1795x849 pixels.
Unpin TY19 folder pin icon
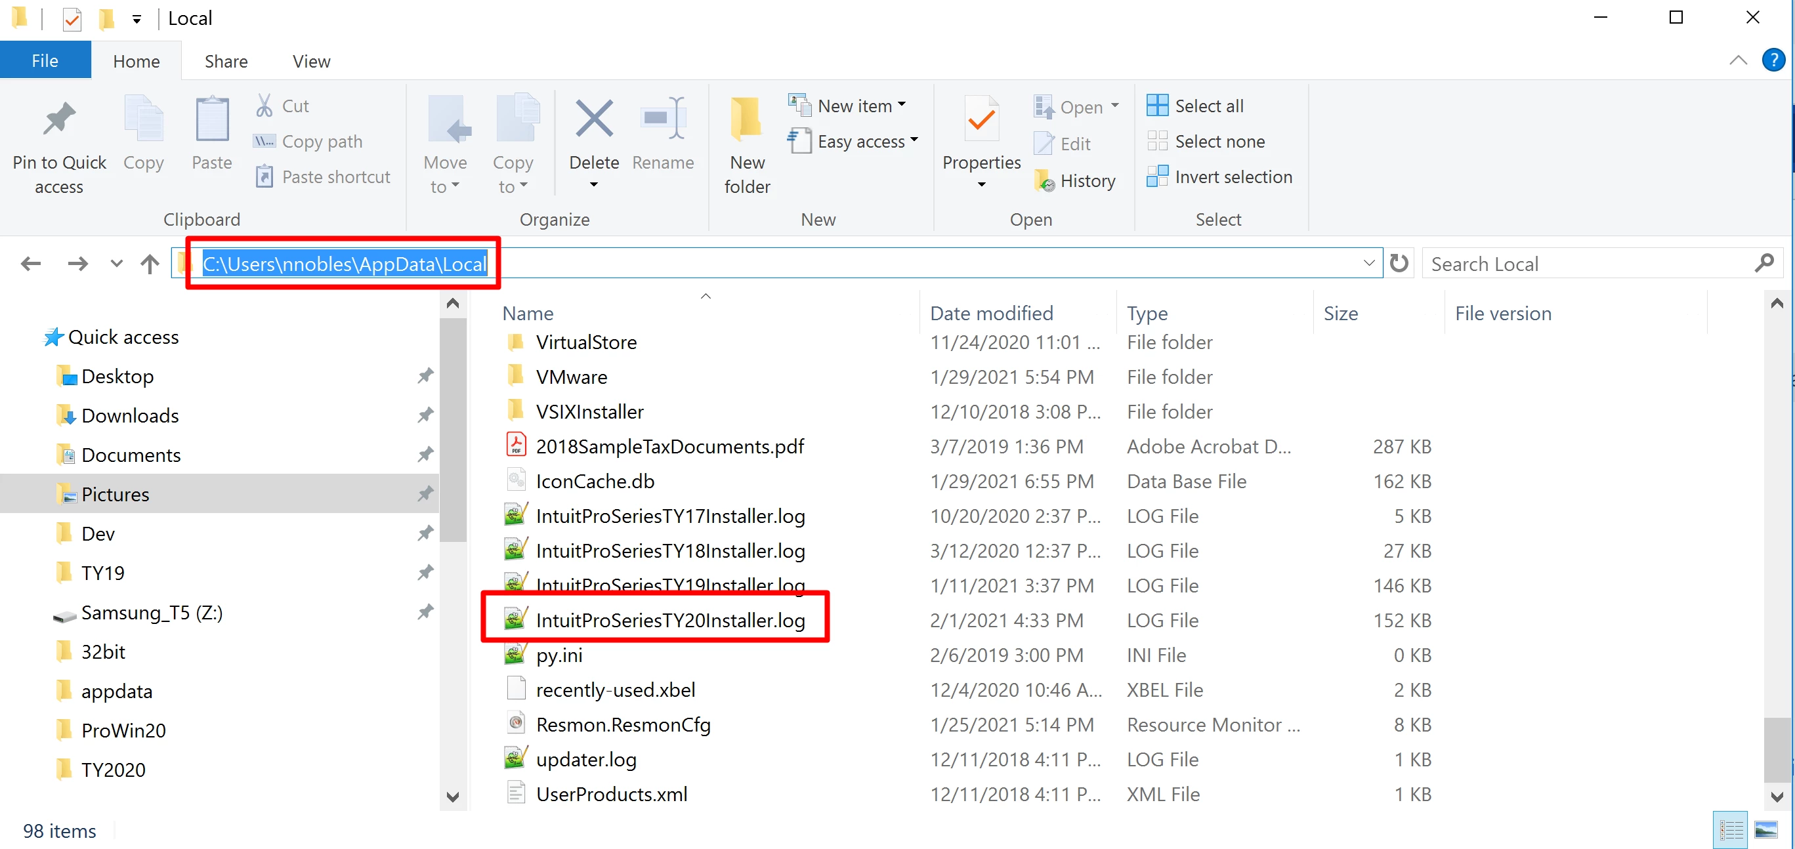pos(425,573)
